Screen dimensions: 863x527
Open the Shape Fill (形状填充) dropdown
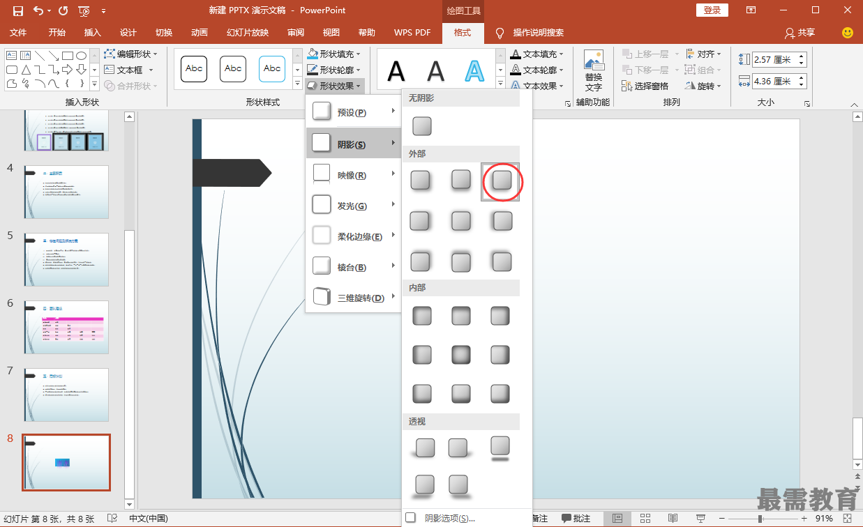tap(335, 54)
